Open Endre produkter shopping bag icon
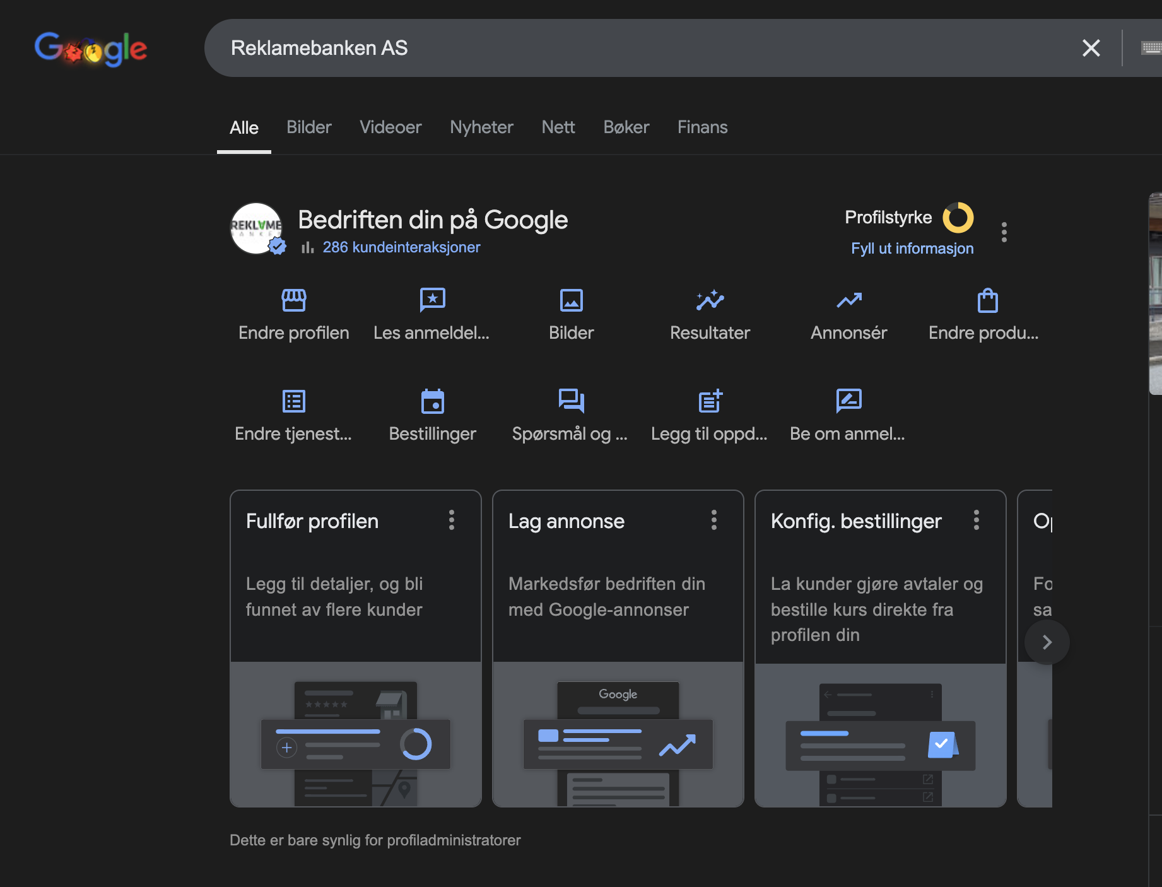Viewport: 1162px width, 887px height. (988, 300)
